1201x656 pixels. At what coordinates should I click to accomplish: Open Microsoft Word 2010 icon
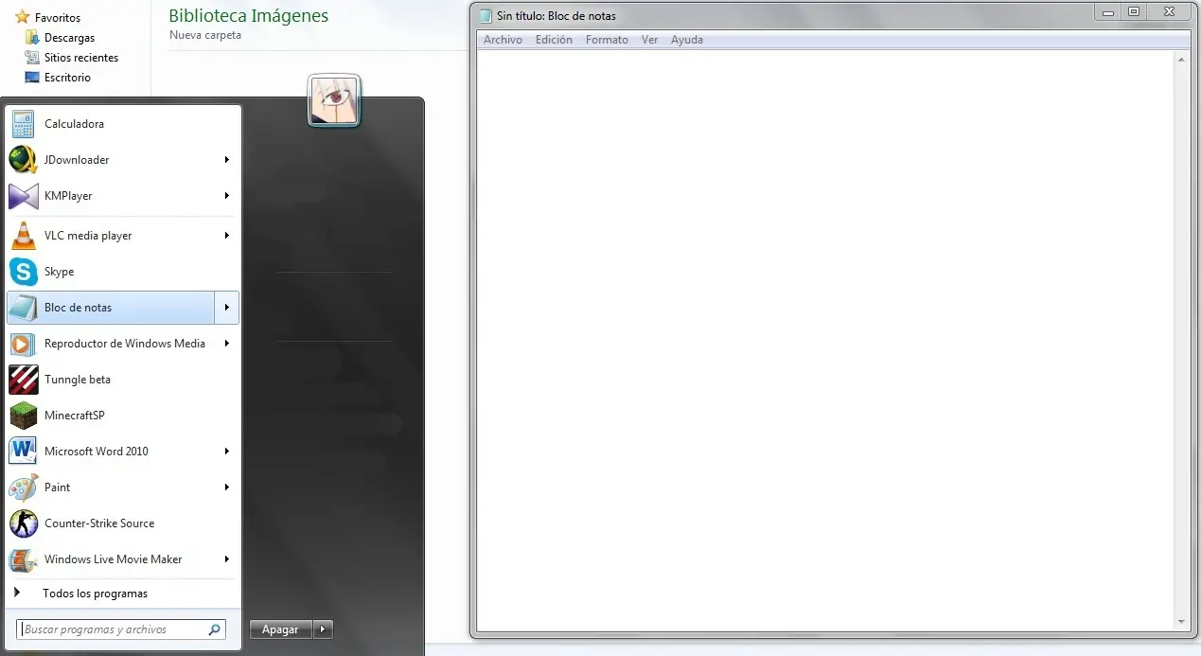(x=23, y=452)
